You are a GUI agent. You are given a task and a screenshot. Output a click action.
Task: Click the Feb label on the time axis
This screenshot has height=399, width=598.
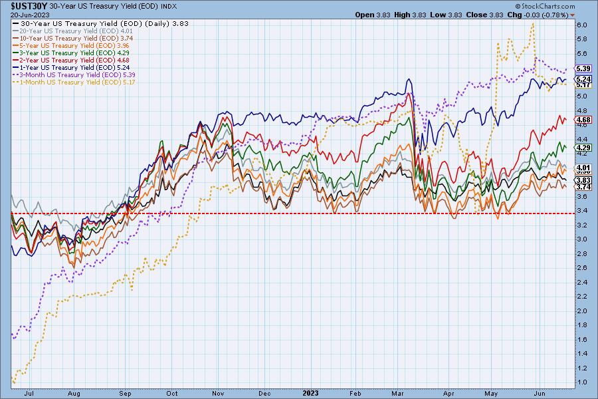pos(355,393)
